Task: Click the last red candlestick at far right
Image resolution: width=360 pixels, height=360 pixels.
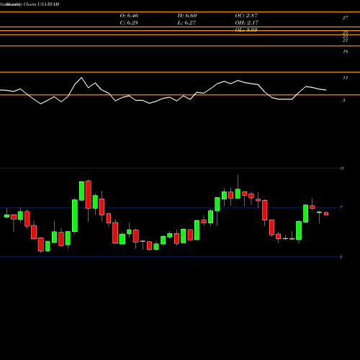Action: [326, 214]
